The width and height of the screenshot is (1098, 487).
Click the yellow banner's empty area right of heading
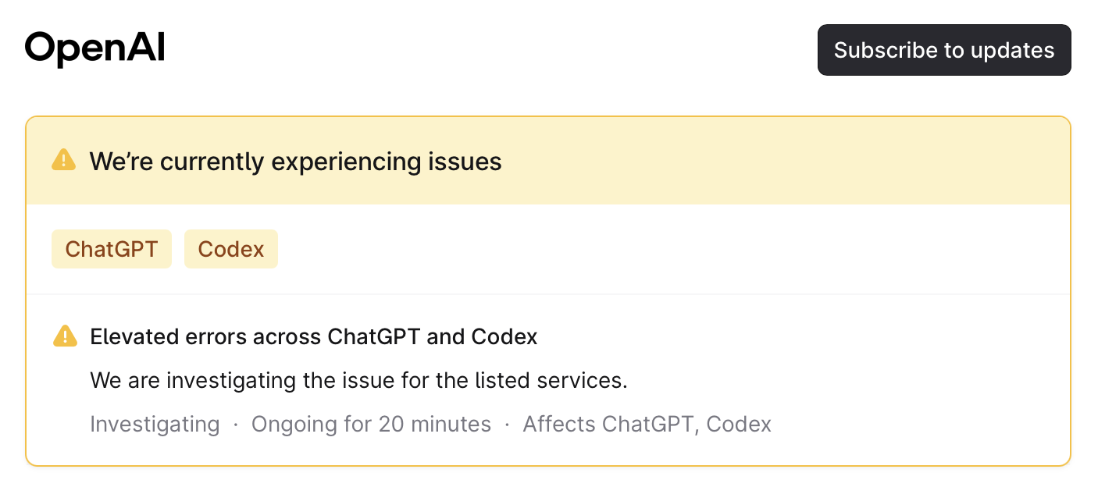click(781, 162)
